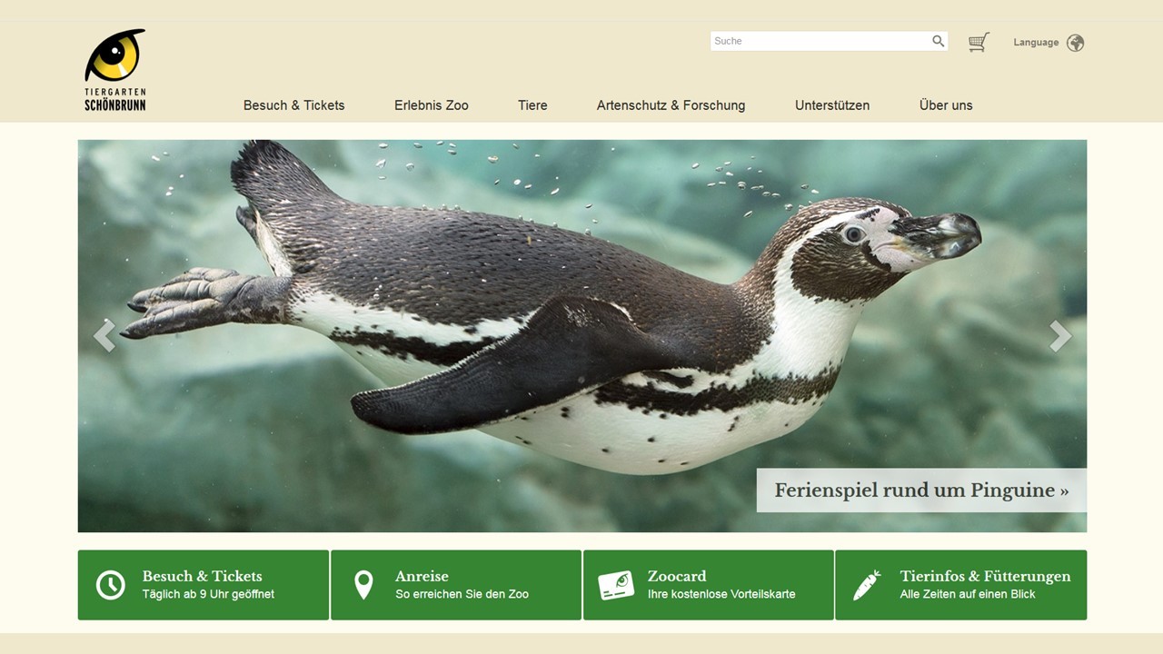Open the Language selector

1049,43
